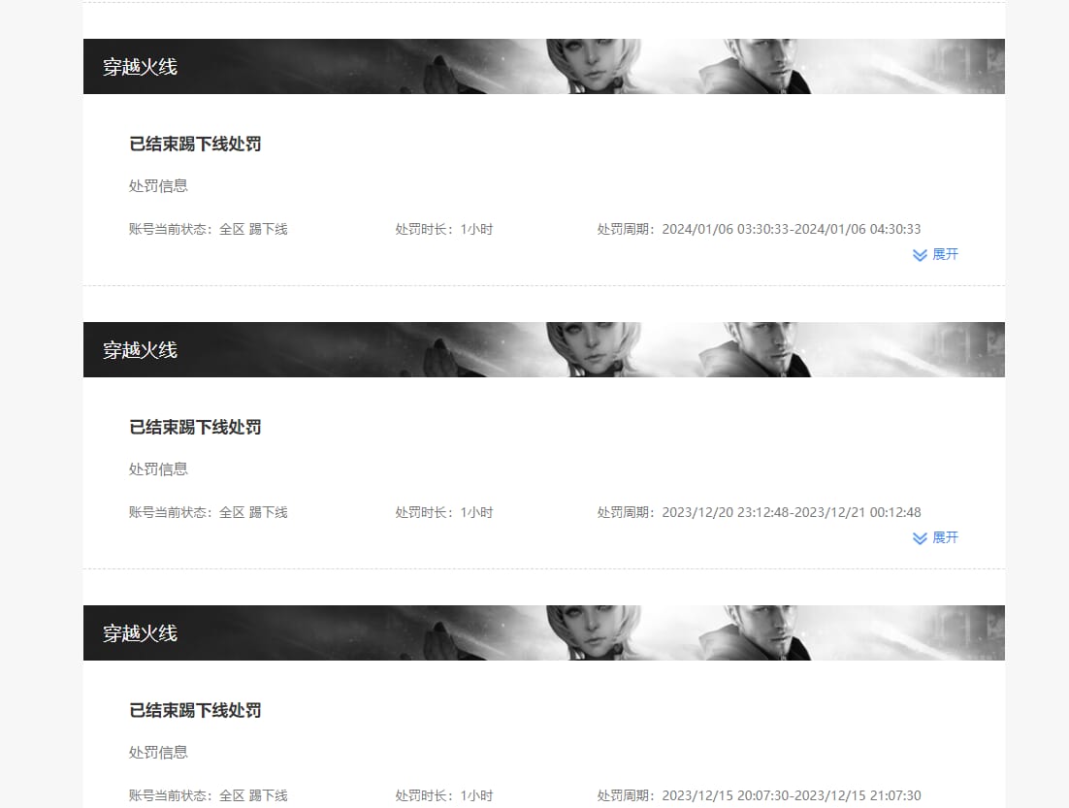This screenshot has height=808, width=1069.
Task: Select second 已结束踢下线处罚 heading
Action: tap(195, 428)
